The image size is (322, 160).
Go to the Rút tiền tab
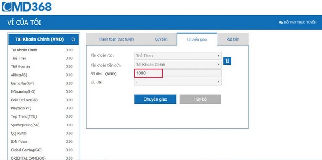click(233, 39)
